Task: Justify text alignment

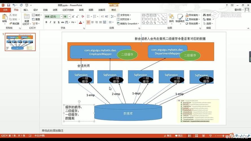Action: (100, 22)
